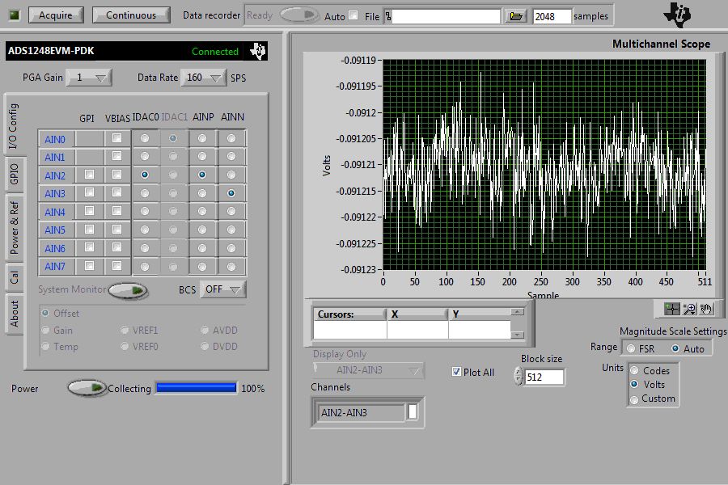The image size is (728, 485).
Task: Switch to the Cal tab
Action: pos(14,277)
